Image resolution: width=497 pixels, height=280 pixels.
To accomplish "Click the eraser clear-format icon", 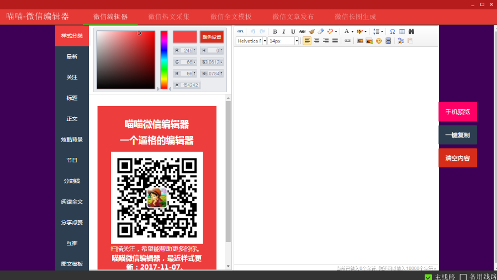I will [x=321, y=31].
